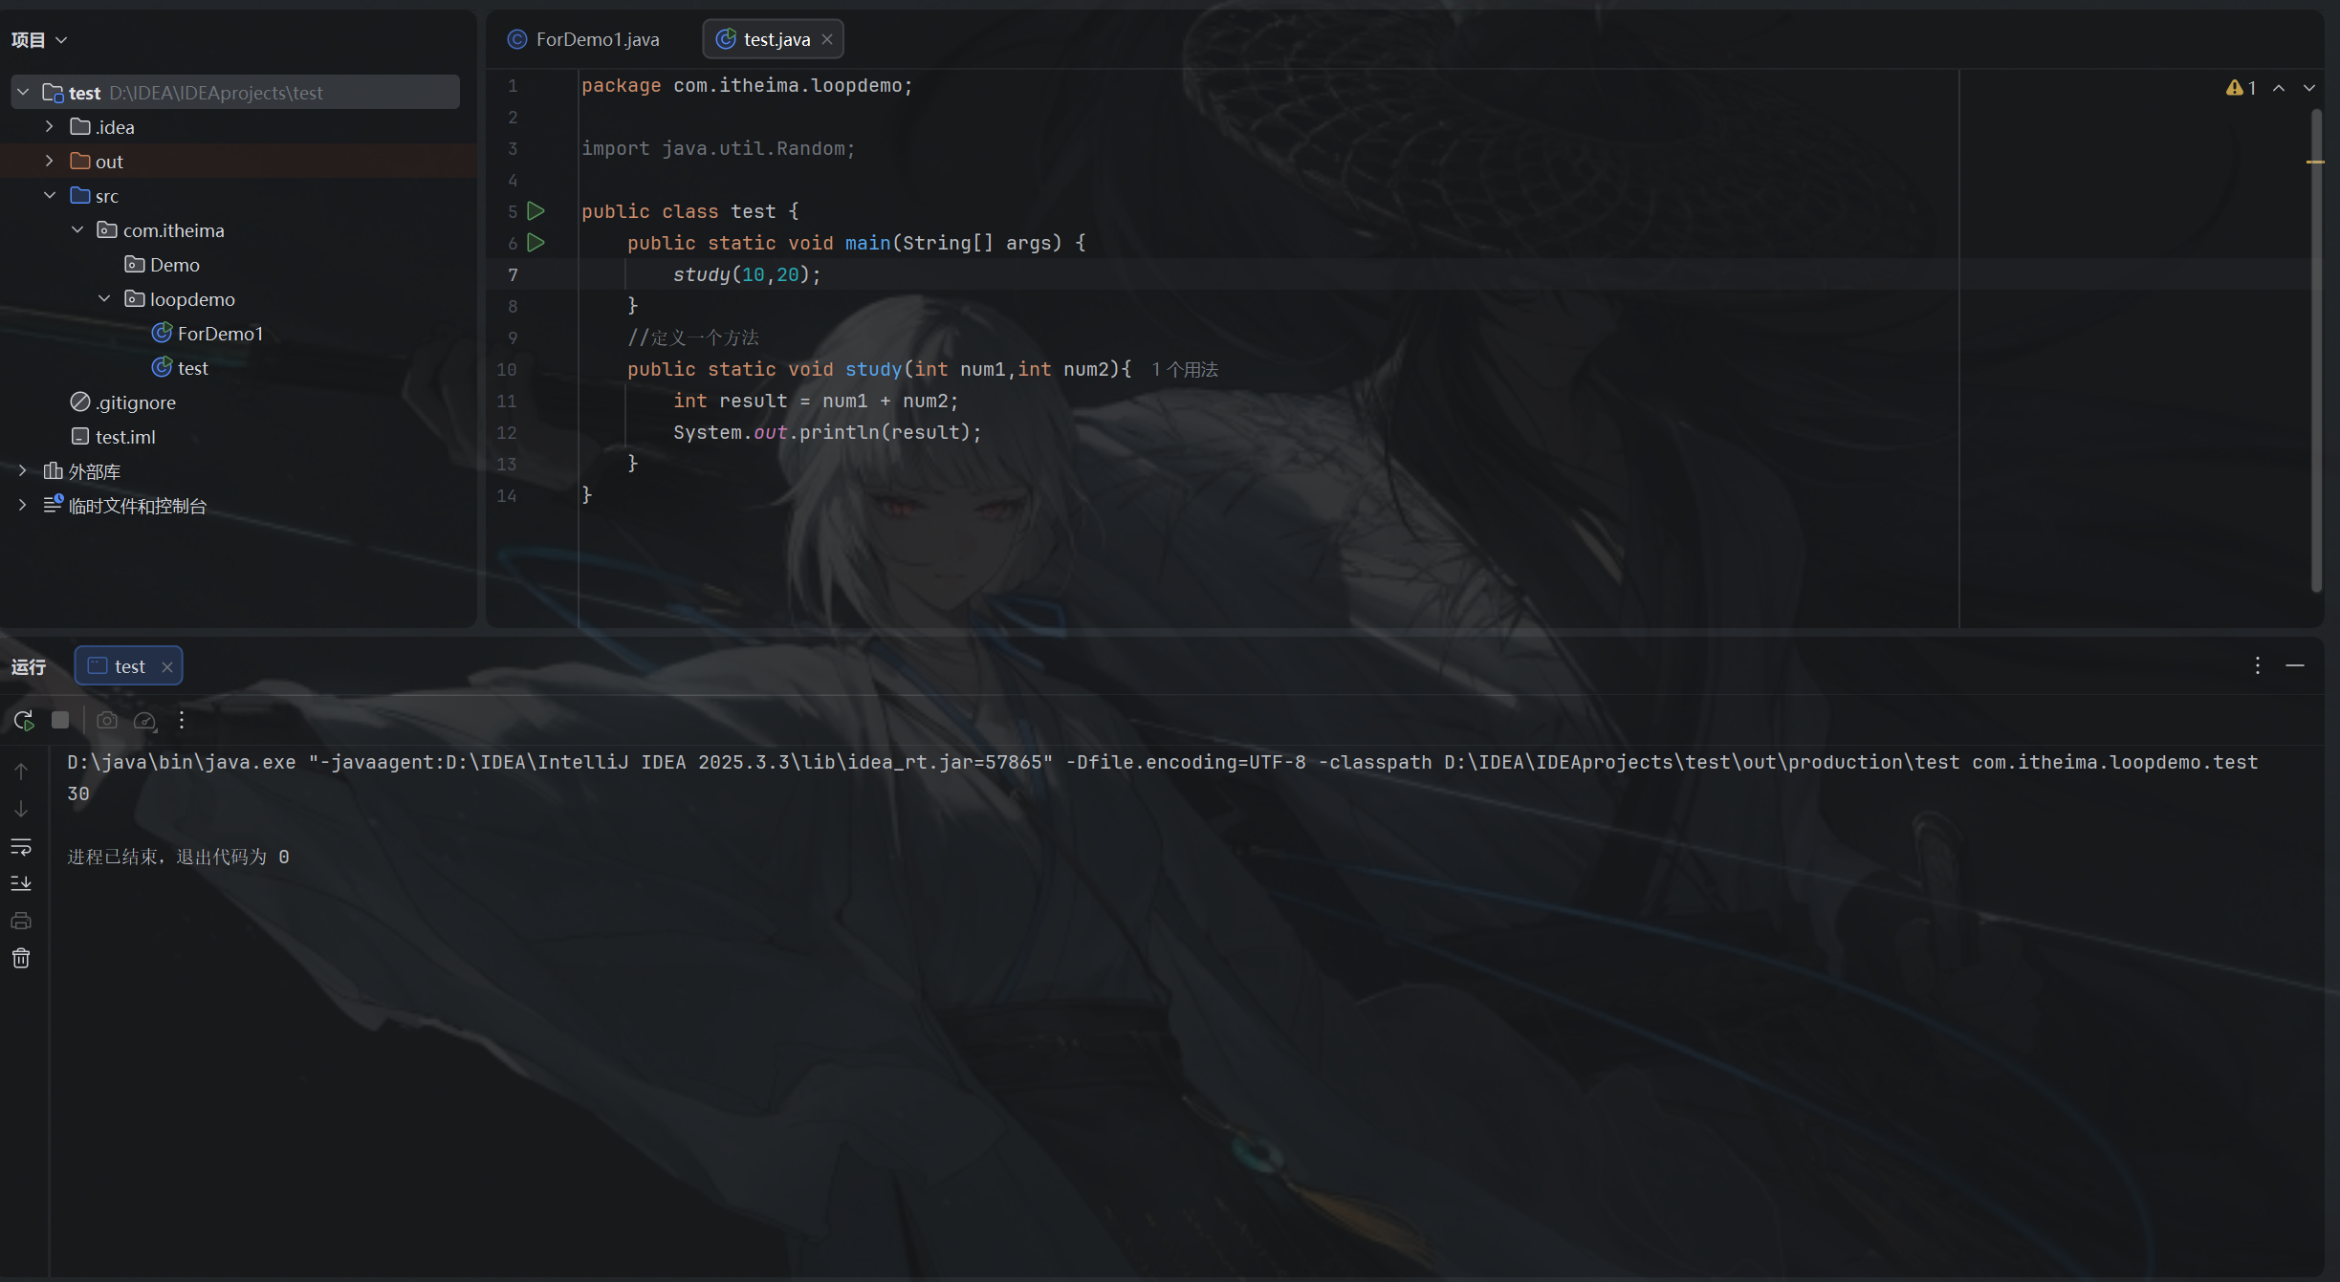Click the warning indicator in editor
Viewport: 2340px width, 1282px height.
click(x=2241, y=88)
